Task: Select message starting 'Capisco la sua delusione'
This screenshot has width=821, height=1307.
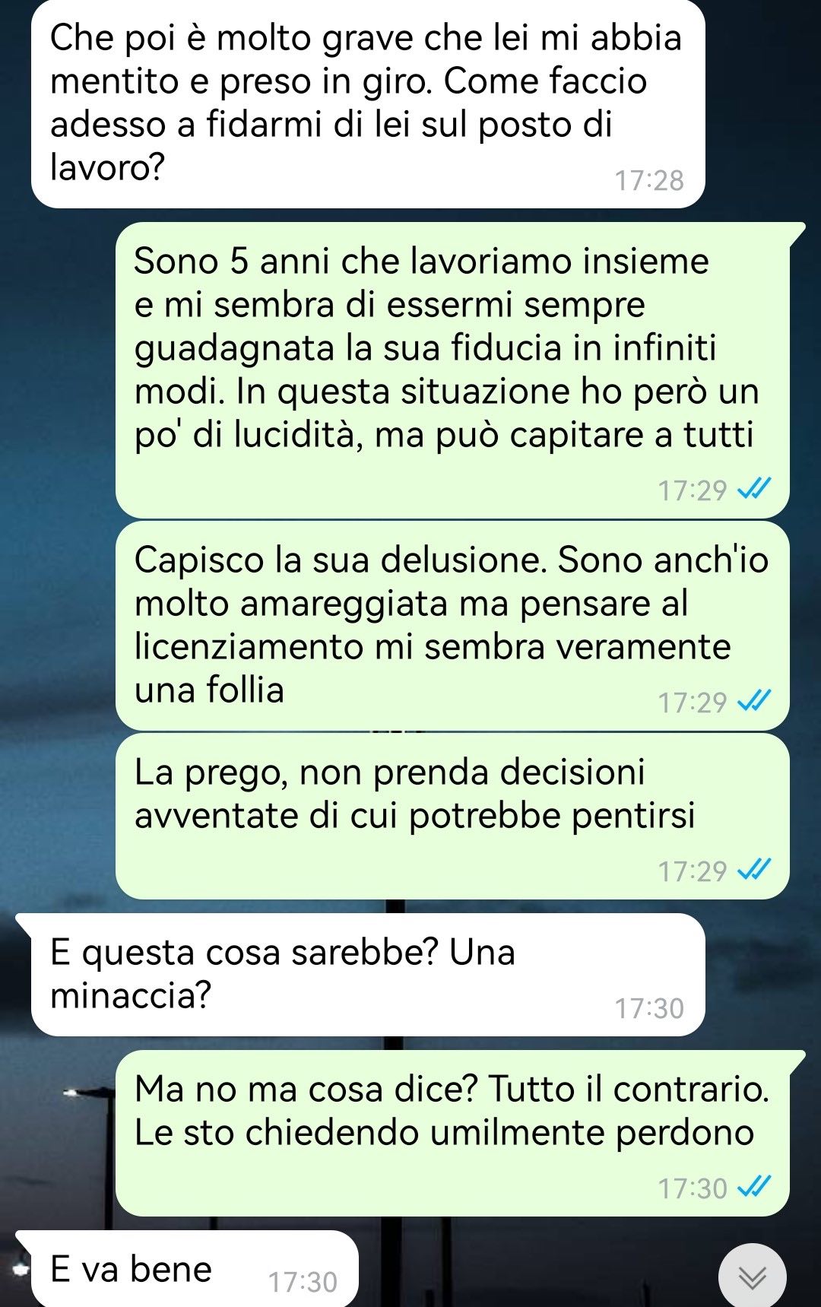Action: (452, 626)
